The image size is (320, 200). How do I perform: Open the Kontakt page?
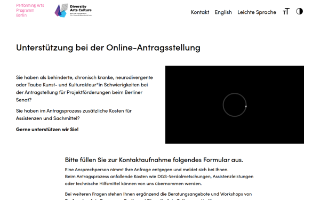[x=200, y=12]
